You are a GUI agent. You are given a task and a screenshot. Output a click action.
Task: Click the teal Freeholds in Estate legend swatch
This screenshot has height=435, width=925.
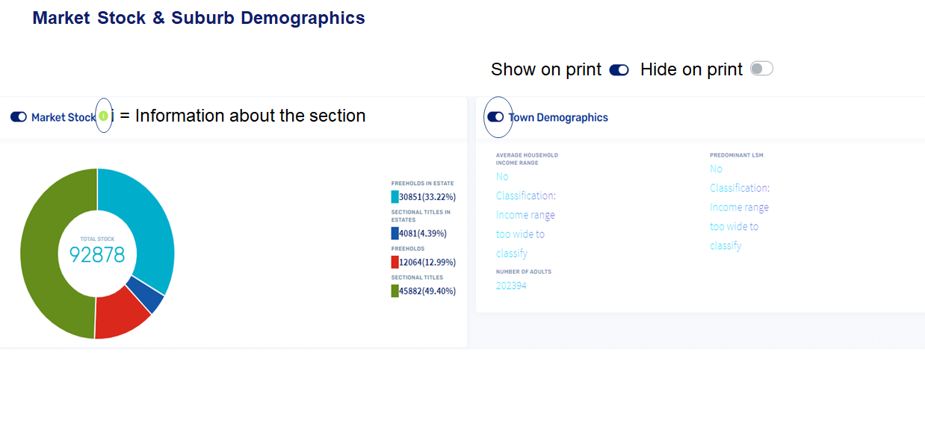click(x=395, y=197)
